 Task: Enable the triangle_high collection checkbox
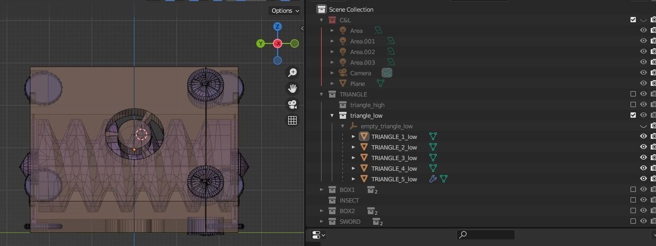tap(633, 104)
